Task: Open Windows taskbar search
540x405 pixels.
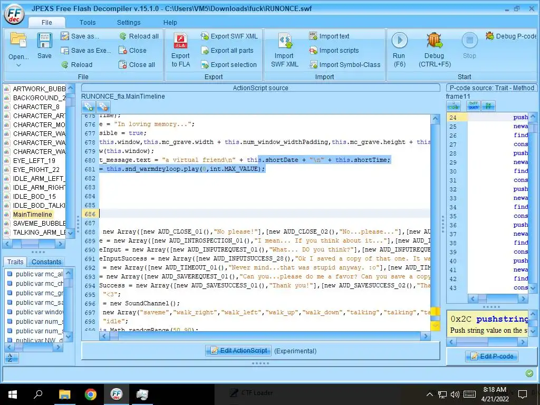Action: (x=38, y=394)
